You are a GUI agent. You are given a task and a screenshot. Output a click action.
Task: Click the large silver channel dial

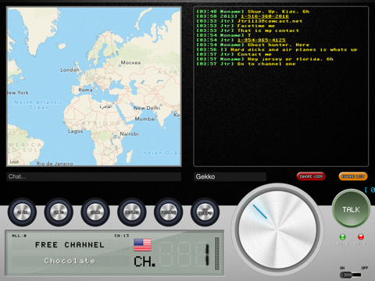(x=277, y=229)
